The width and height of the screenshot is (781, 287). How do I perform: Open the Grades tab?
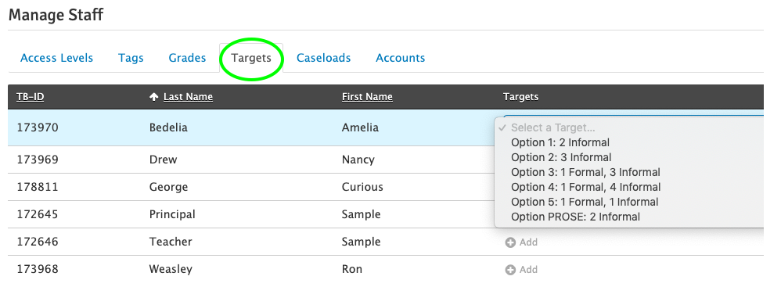pyautogui.click(x=187, y=58)
